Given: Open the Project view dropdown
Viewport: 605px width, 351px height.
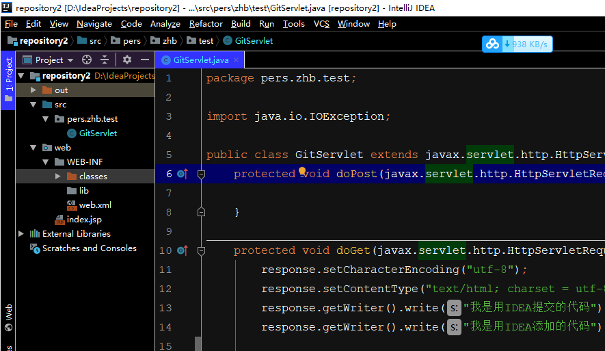Looking at the screenshot, I should [x=70, y=60].
